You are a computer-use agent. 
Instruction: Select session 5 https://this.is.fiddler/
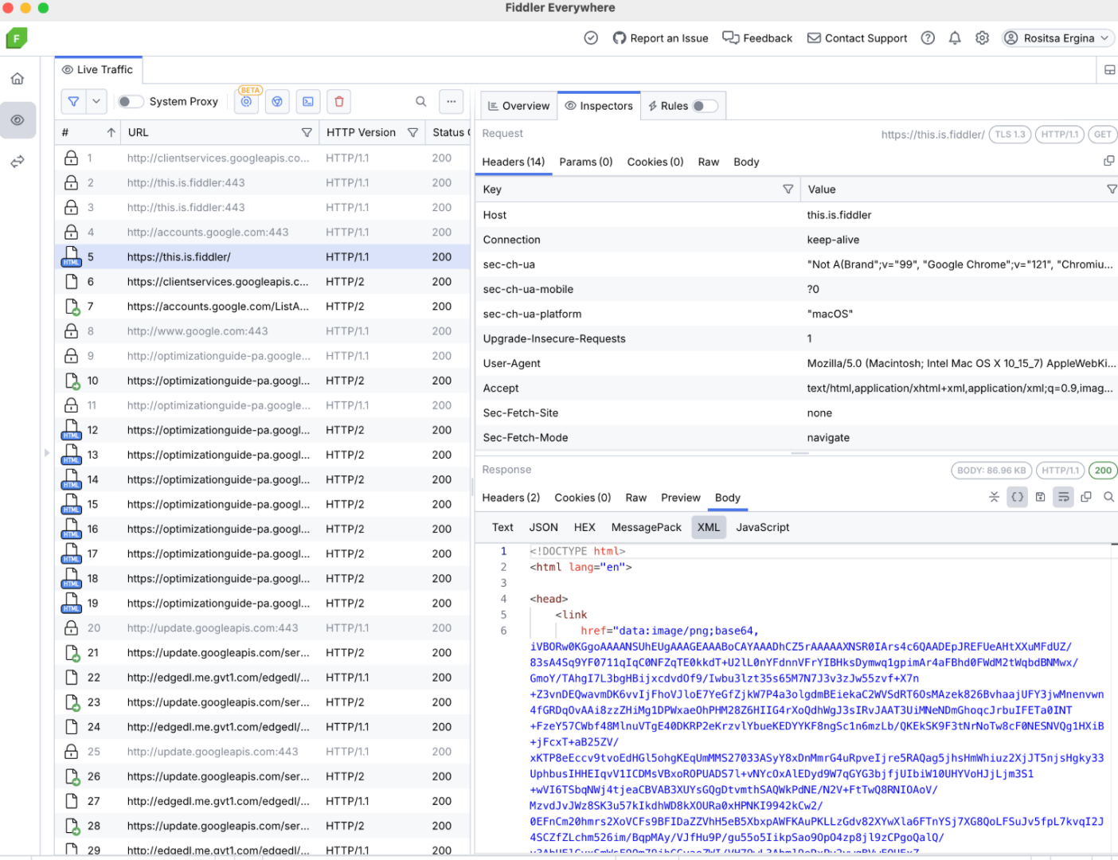263,257
